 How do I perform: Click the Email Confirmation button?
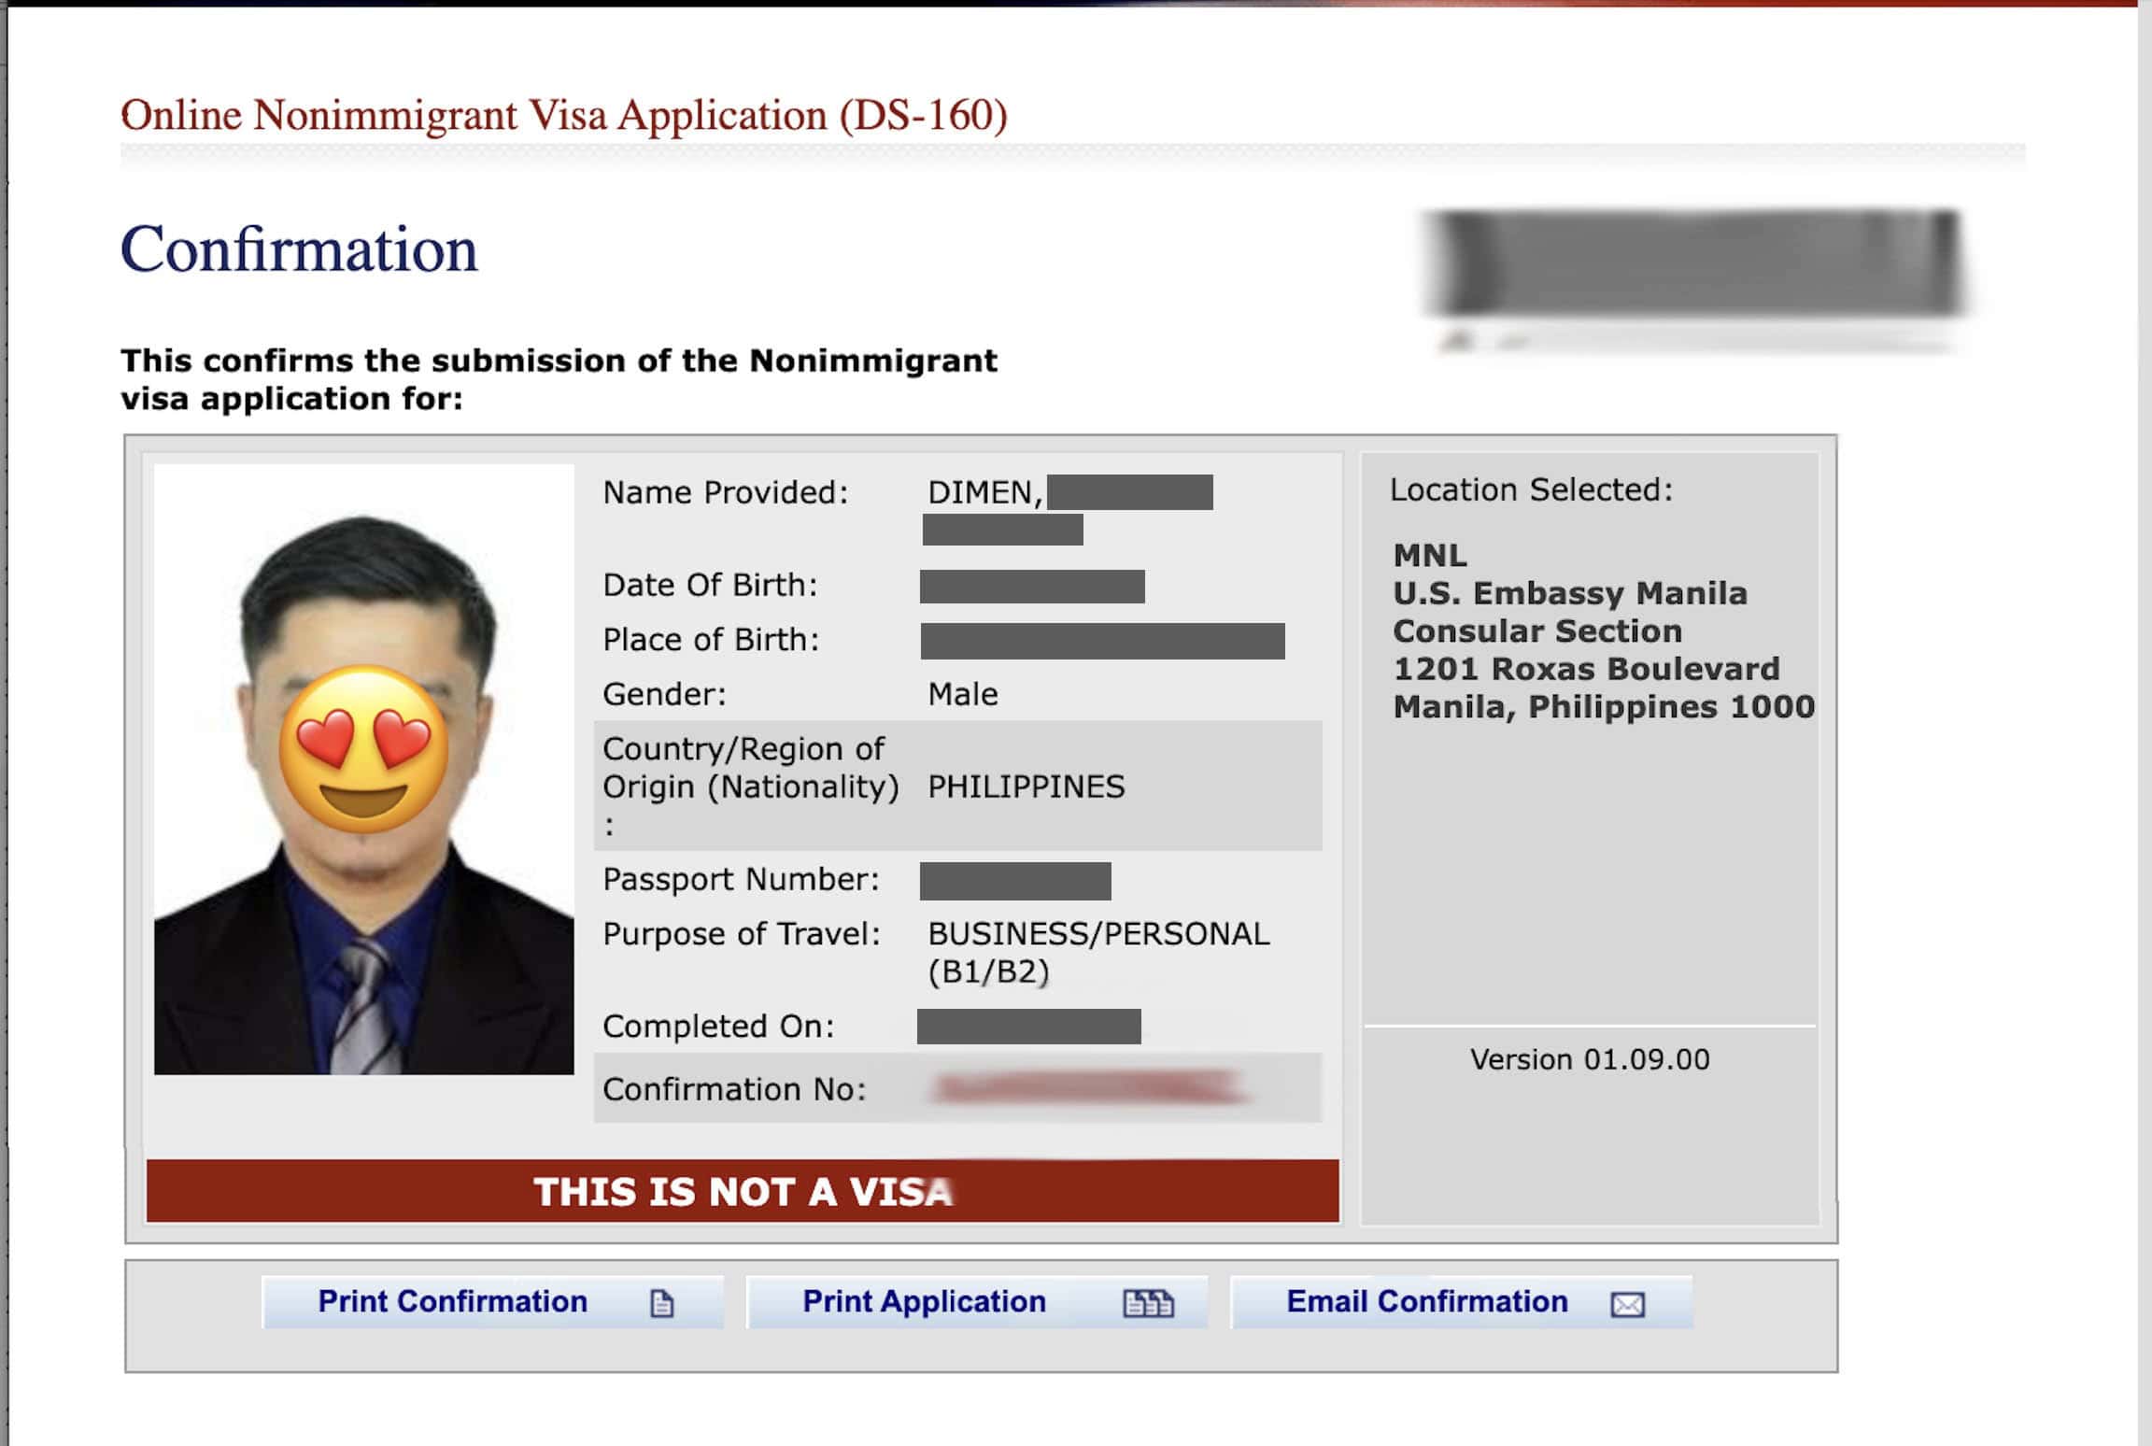[1426, 1300]
